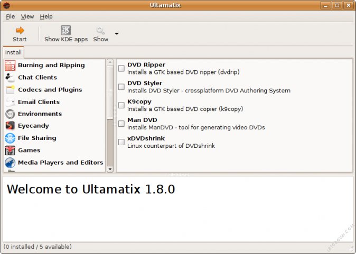Click the Show KDE apps icon
The height and width of the screenshot is (254, 356).
coord(66,31)
